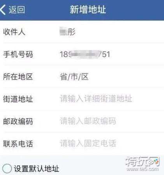Tap the back chevron arrow icon
The image size is (164, 175).
tap(3, 10)
